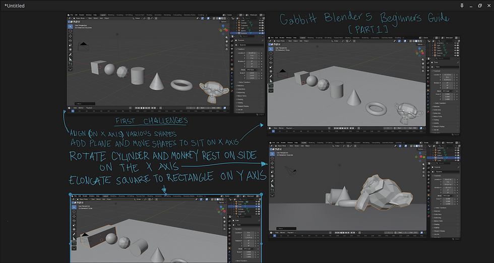Select the Annotate pencil tool in bottom-left Blender screenshot
The image size is (494, 263).
(74, 234)
